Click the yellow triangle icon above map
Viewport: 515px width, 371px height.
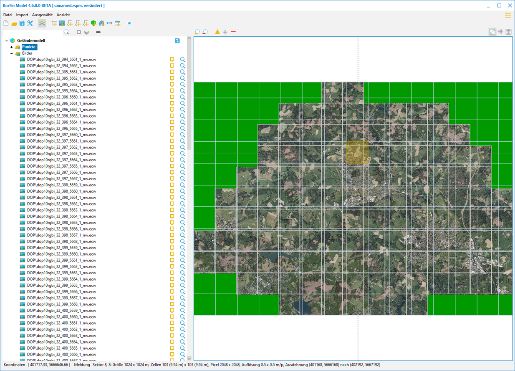pyautogui.click(x=217, y=32)
